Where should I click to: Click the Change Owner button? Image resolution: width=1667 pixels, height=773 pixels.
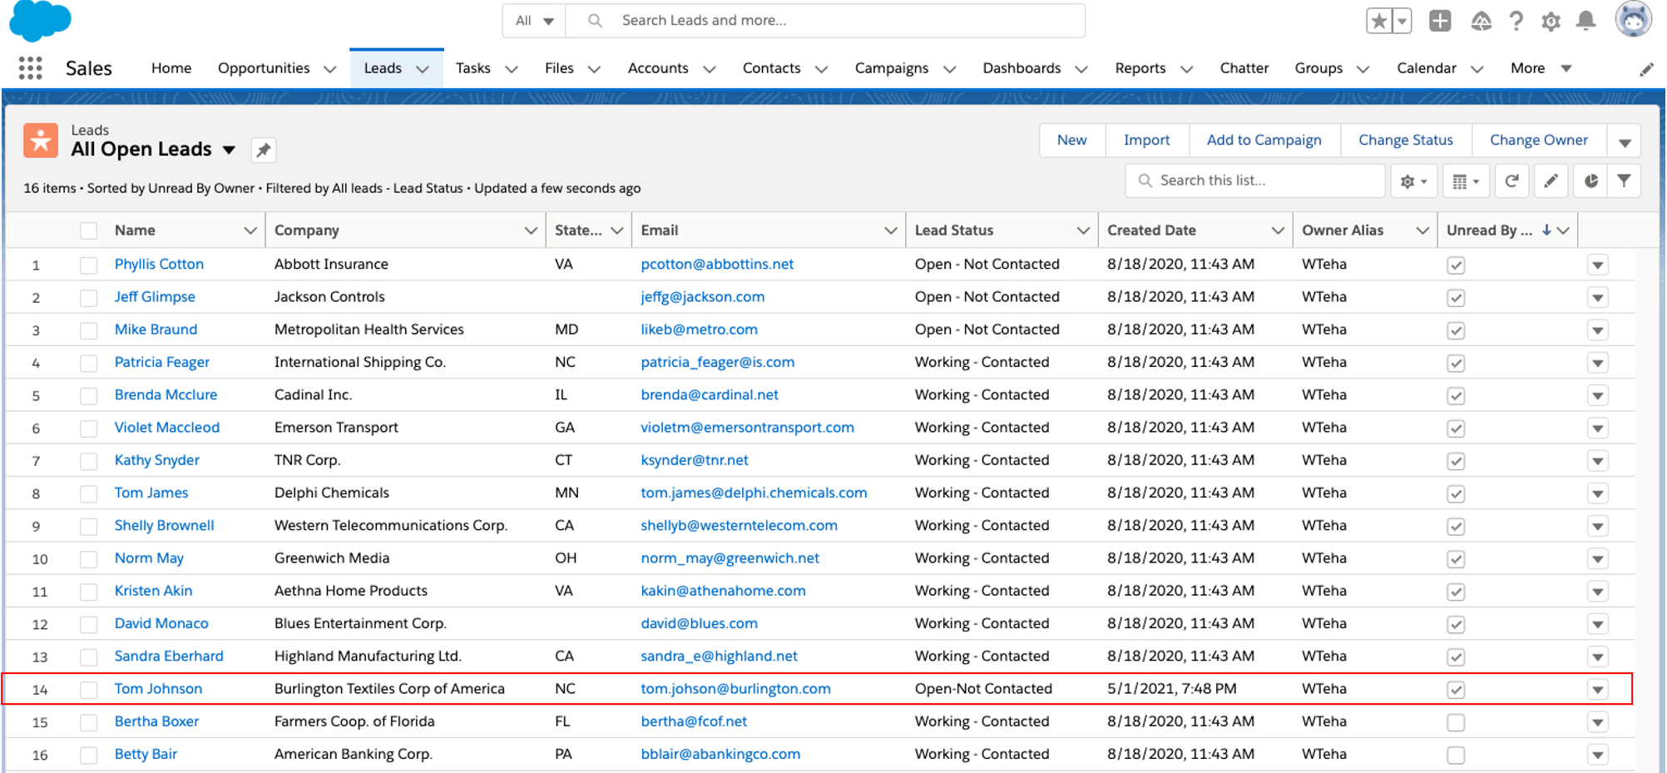point(1538,141)
